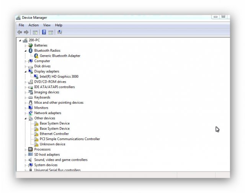Select Sound, video and game controllers
Viewport: 245px width, 193px height.
pyautogui.click(x=60, y=160)
